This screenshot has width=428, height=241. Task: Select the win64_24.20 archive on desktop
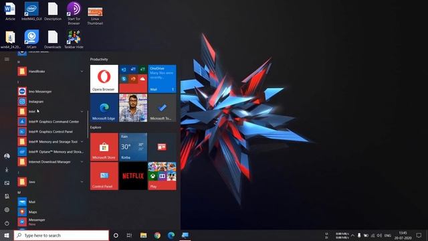[x=10, y=39]
